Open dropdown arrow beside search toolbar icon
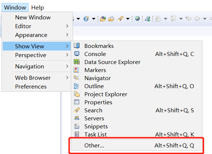 click(x=128, y=19)
